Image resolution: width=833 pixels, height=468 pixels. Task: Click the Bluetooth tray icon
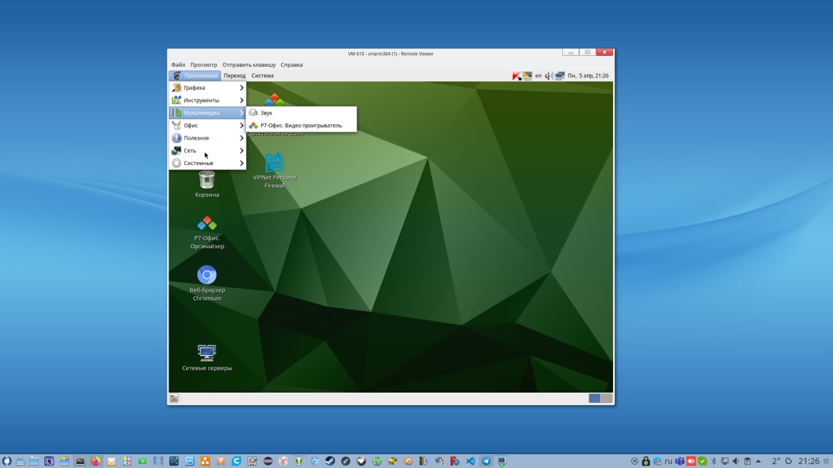click(x=713, y=461)
